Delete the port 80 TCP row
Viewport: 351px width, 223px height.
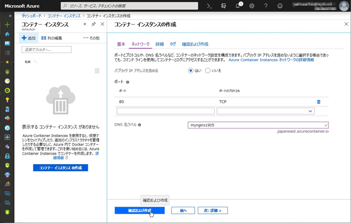319,102
